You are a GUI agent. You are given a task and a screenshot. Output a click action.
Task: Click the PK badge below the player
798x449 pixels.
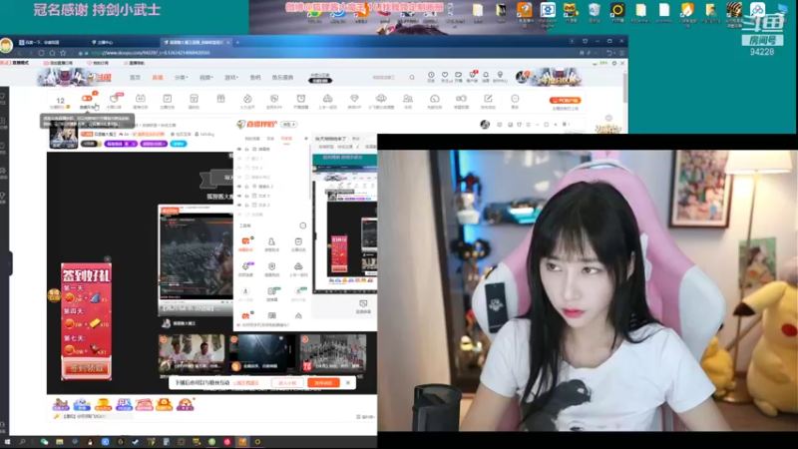pyautogui.click(x=124, y=404)
